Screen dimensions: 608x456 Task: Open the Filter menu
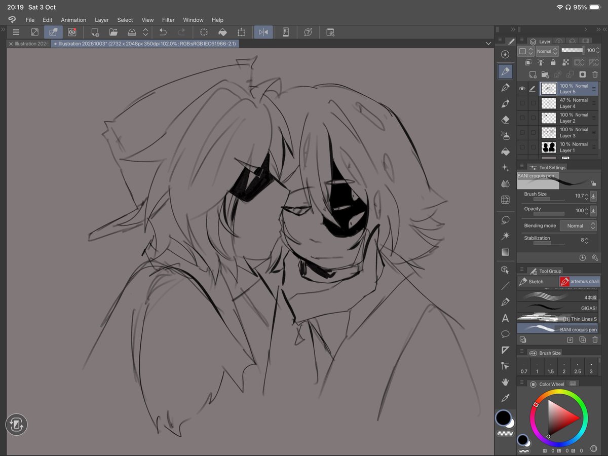click(x=168, y=20)
